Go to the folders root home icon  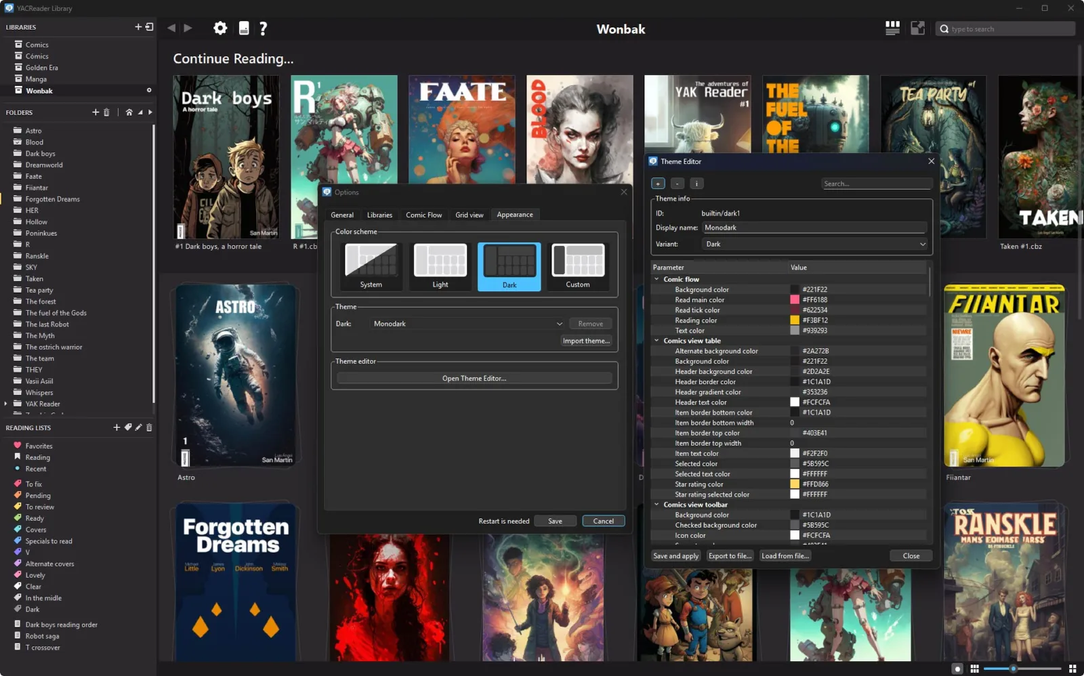pyautogui.click(x=129, y=112)
